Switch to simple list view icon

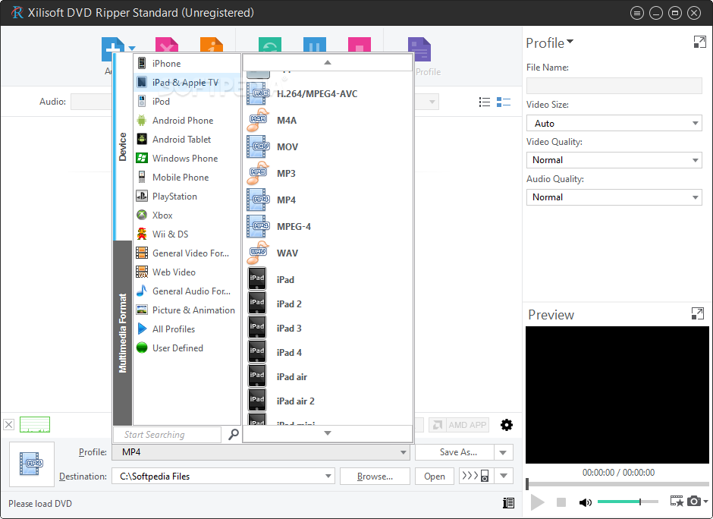(485, 102)
